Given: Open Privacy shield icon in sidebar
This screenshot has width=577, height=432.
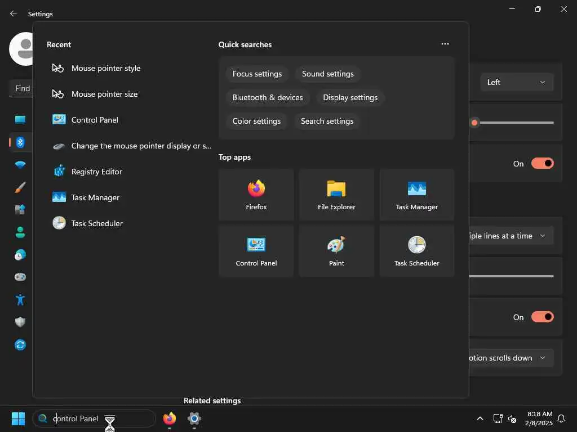Looking at the screenshot, I should [x=20, y=322].
